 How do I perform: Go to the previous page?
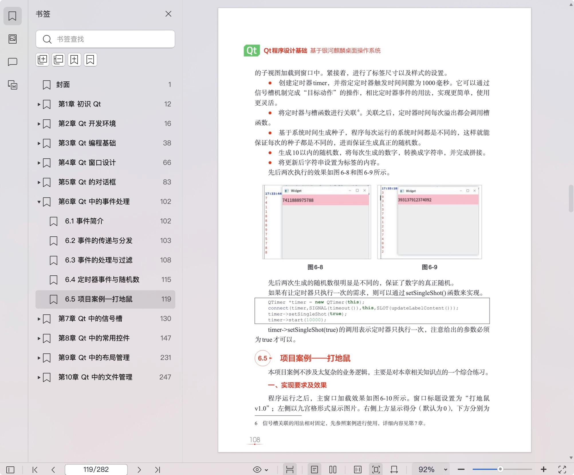[x=53, y=470]
